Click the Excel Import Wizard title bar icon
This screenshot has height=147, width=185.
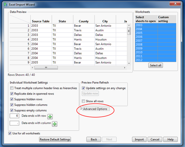click(6, 5)
